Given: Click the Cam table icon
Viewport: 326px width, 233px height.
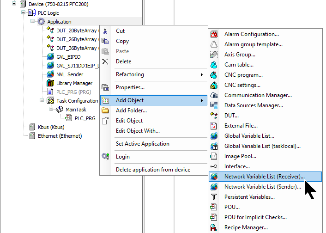Looking at the screenshot, I should (x=214, y=65).
